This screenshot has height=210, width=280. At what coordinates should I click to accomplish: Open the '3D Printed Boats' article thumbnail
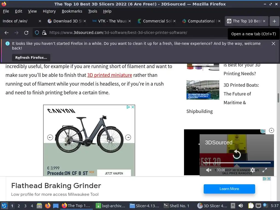coord(203,90)
